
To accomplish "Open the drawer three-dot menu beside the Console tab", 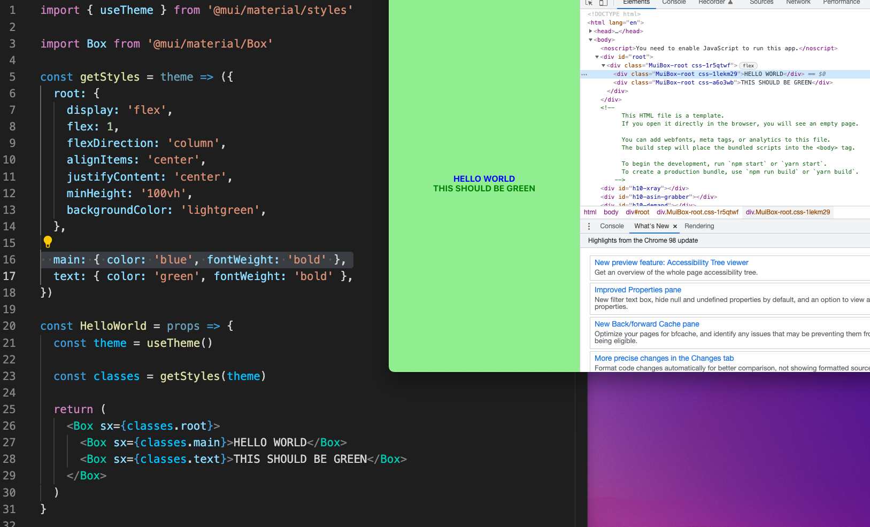I will (589, 226).
